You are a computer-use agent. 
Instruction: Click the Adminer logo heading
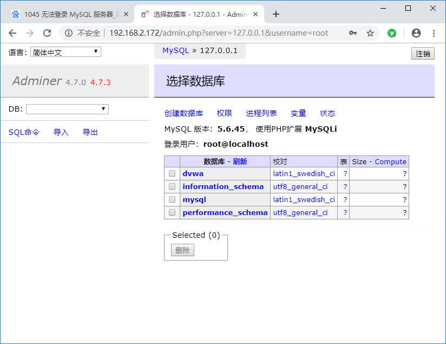tap(37, 81)
